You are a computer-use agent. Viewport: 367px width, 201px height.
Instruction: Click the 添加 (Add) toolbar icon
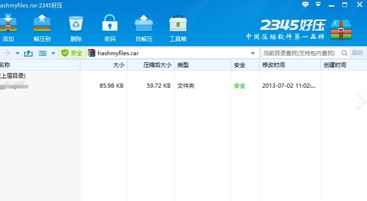(x=8, y=28)
